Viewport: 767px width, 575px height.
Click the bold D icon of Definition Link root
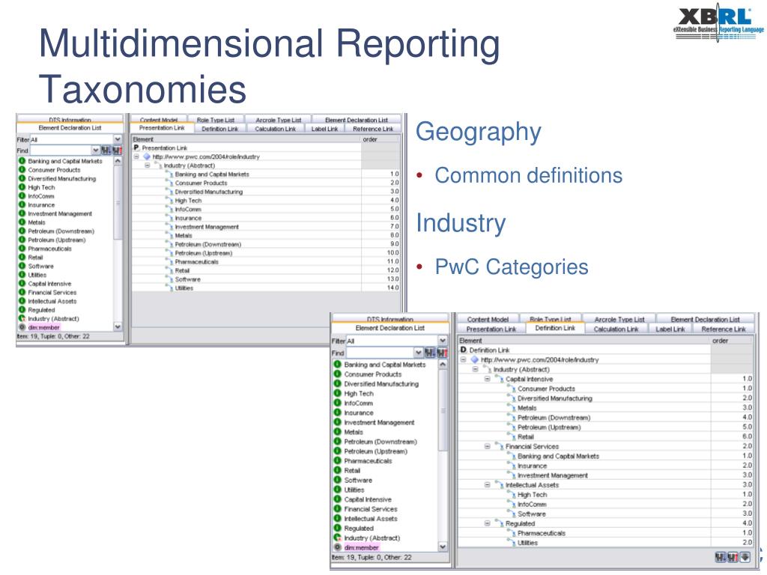(x=463, y=350)
